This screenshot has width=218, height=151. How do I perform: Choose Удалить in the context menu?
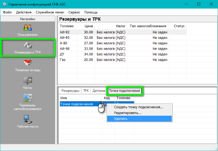(121, 119)
